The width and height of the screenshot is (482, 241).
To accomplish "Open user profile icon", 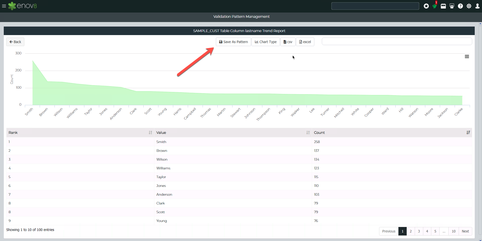I will 477,6.
